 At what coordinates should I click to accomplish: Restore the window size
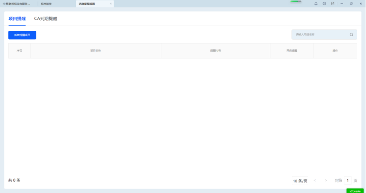[351, 4]
